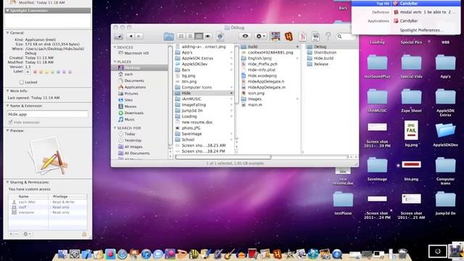This screenshot has height=261, width=464.
Task: Open the Trash in the Dock
Action: tap(402, 254)
